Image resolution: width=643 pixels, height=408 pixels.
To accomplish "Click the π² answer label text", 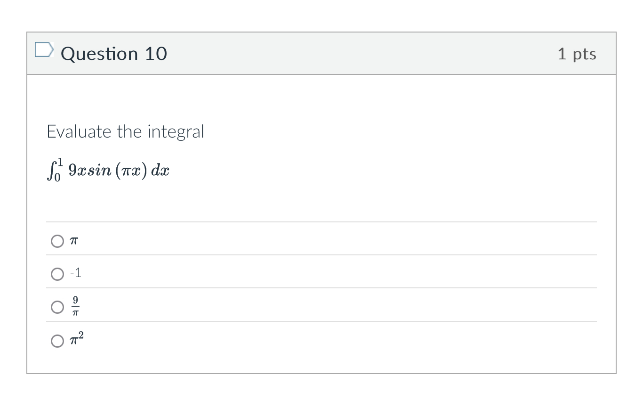I will pos(78,339).
